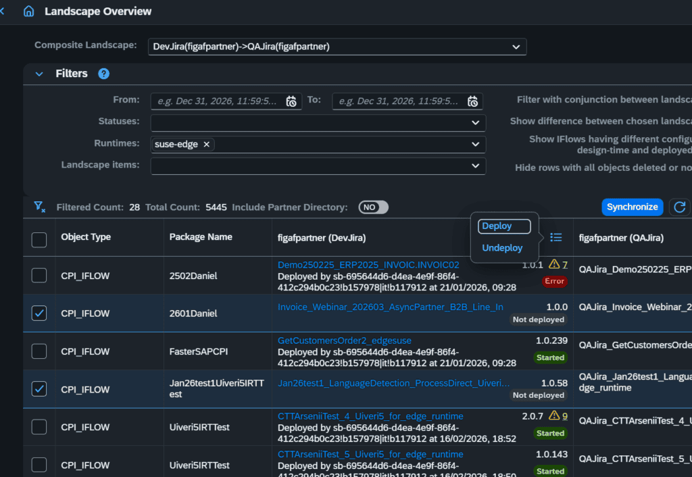Screen dimensions: 692x477
Task: Click the warning icon in Demo250225 row
Action: tap(554, 264)
